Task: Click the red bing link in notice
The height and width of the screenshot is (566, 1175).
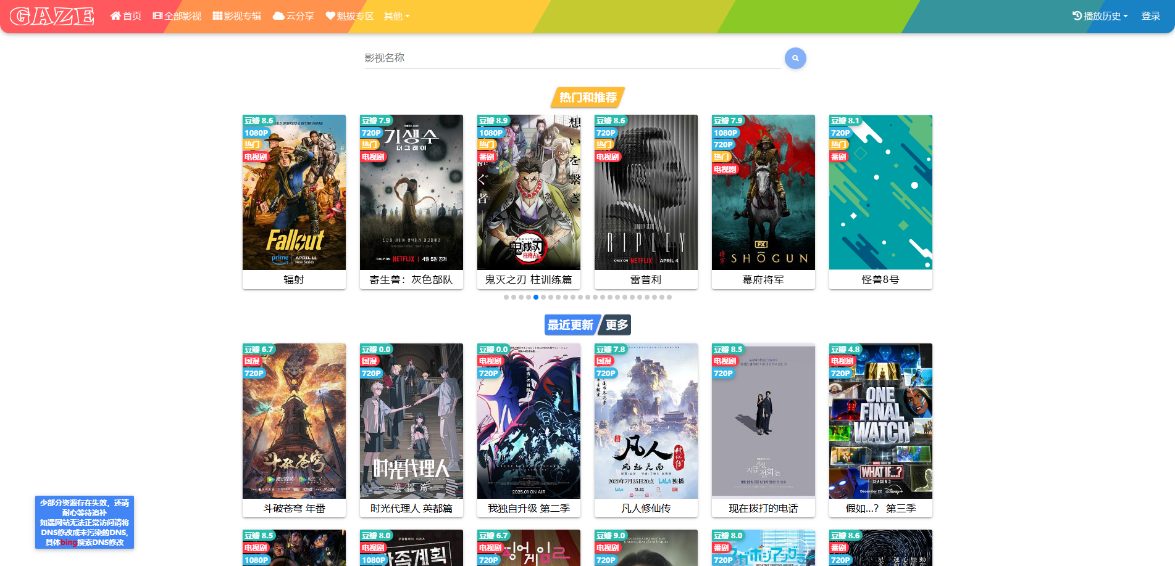Action: click(x=69, y=543)
